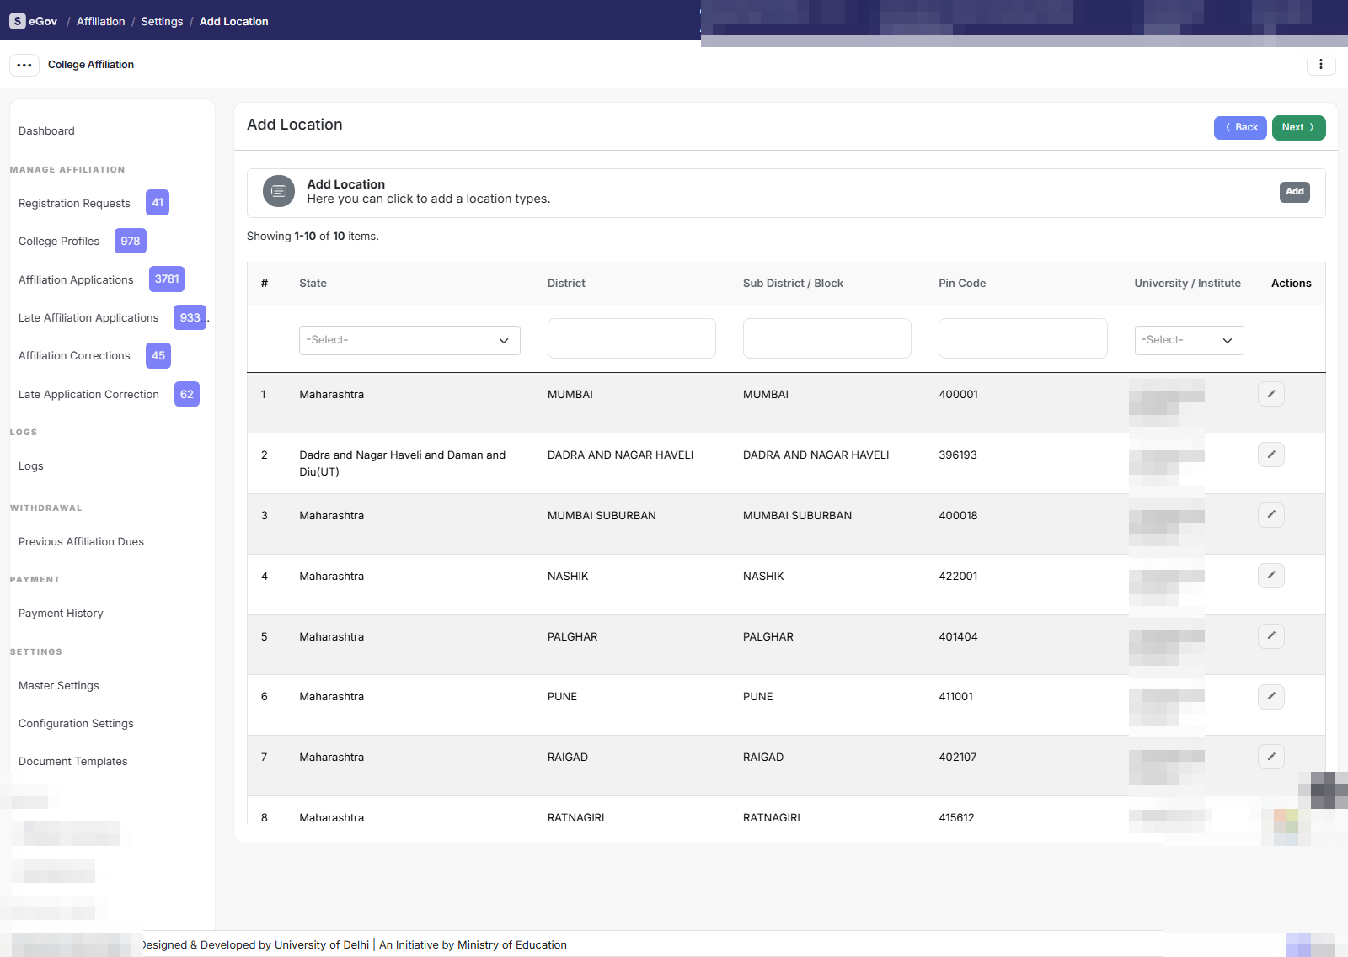Click pin code 396193 cell
The width and height of the screenshot is (1348, 957).
coord(958,455)
